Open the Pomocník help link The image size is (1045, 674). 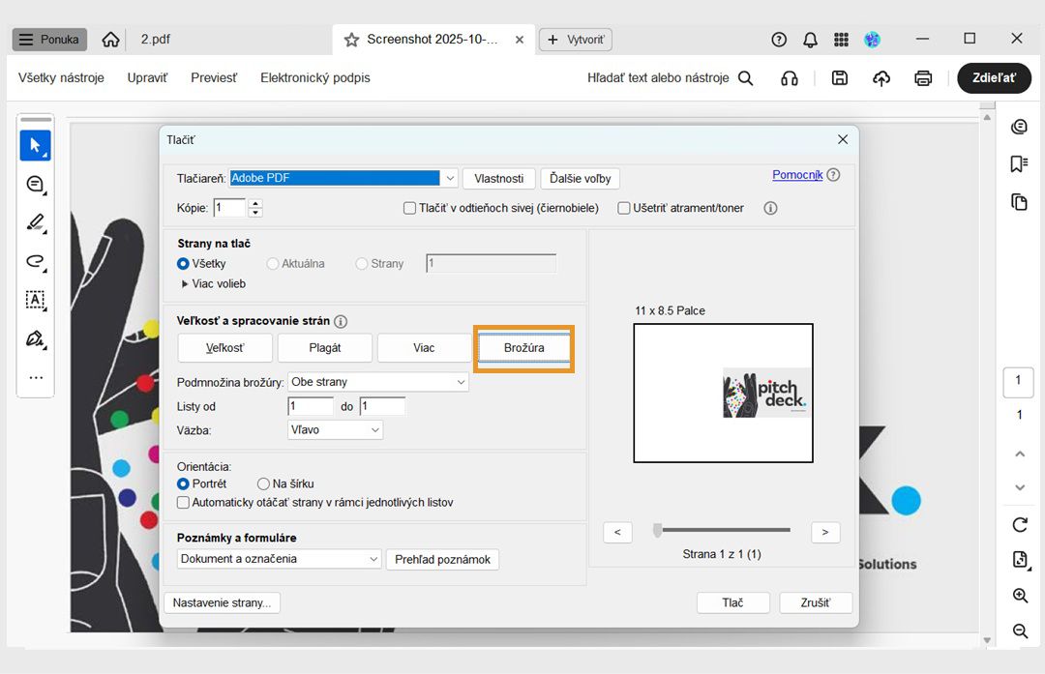[x=797, y=175]
